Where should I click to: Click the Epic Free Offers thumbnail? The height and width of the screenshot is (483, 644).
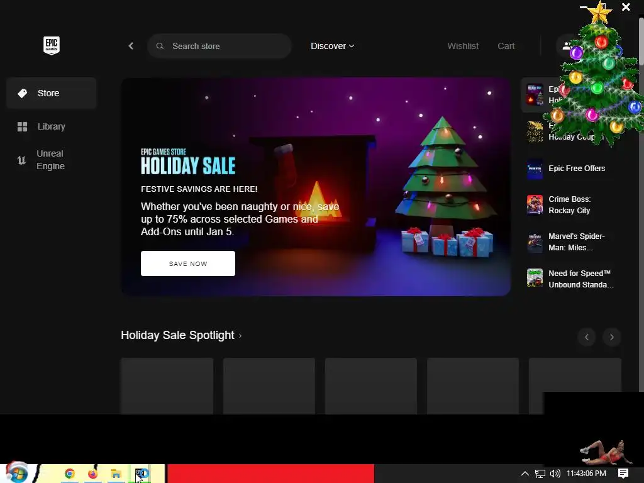(x=535, y=169)
